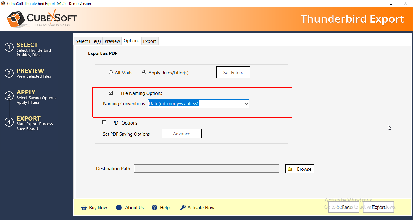The width and height of the screenshot is (413, 220).
Task: Uncheck the File Naming Options checkbox
Action: 111,93
